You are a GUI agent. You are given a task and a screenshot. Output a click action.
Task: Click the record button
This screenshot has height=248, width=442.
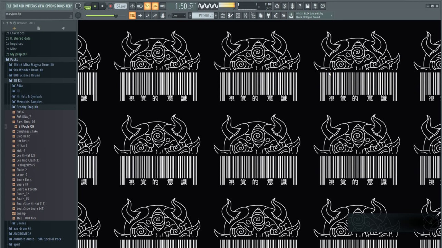(x=110, y=6)
